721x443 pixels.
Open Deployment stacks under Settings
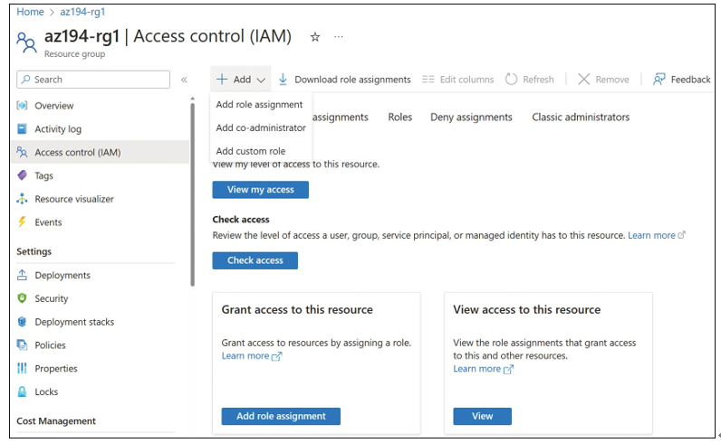click(x=74, y=322)
